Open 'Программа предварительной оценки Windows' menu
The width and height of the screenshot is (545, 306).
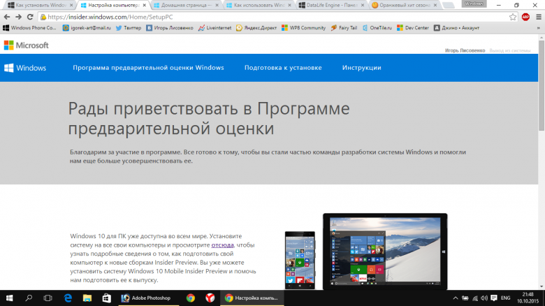(148, 68)
